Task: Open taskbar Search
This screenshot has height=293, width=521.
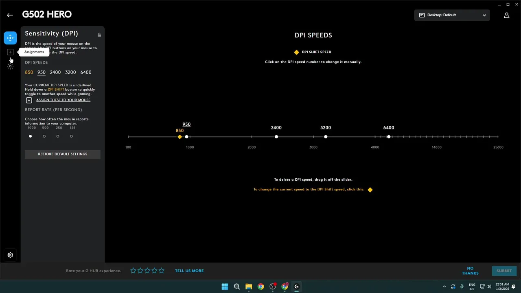Action: (236, 286)
